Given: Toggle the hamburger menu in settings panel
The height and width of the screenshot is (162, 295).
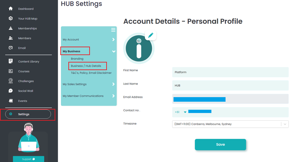Looking at the screenshot, I should pos(113,30).
